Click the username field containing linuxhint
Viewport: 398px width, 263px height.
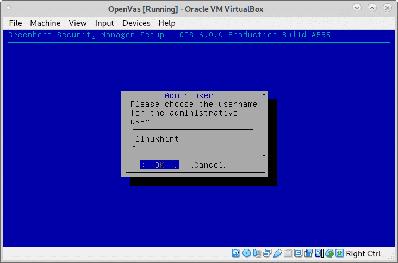click(x=192, y=138)
